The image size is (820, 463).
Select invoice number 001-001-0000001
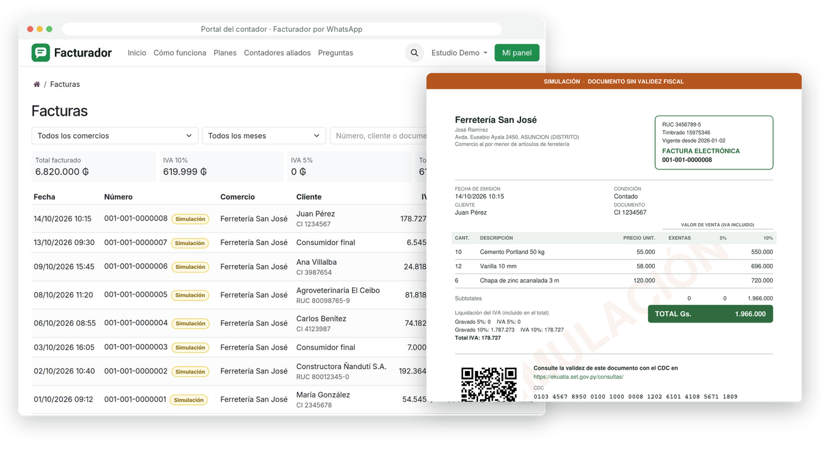pyautogui.click(x=136, y=399)
